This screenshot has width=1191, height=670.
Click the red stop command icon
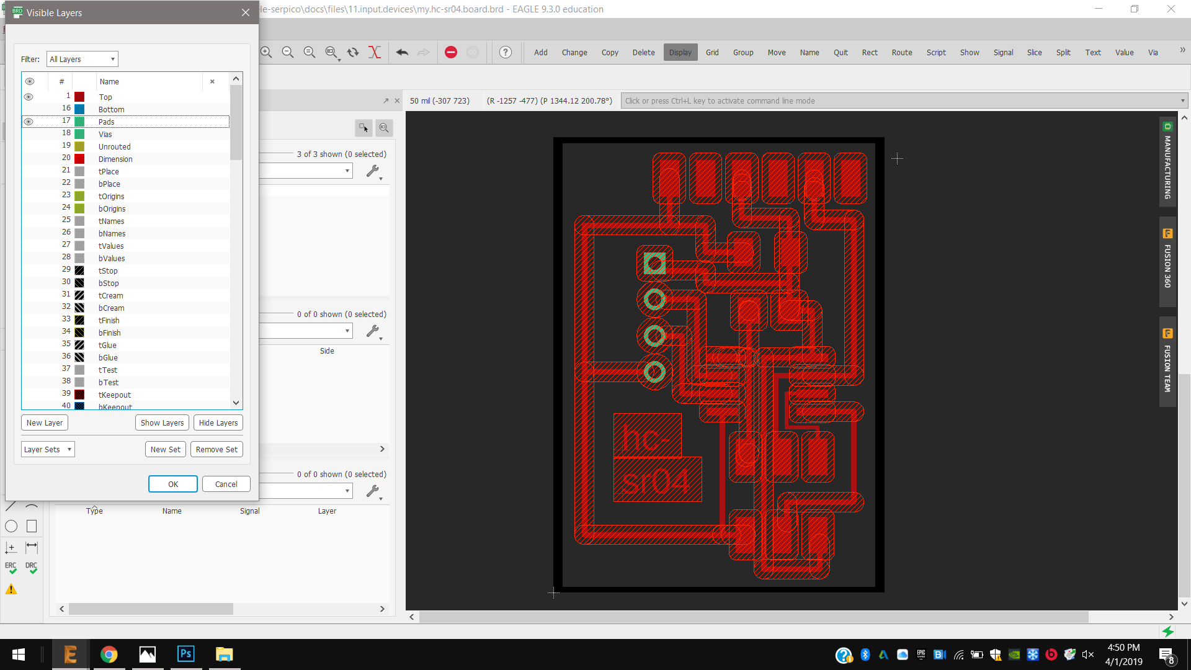(x=451, y=52)
